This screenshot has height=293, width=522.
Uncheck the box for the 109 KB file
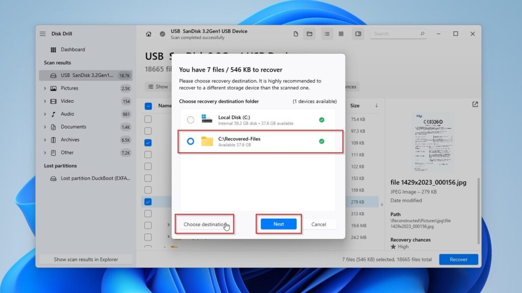coord(148,142)
